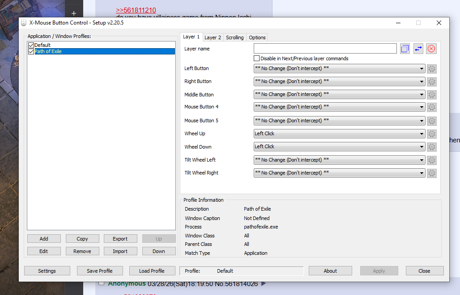
Task: Click the Save Profile button
Action: pyautogui.click(x=100, y=271)
